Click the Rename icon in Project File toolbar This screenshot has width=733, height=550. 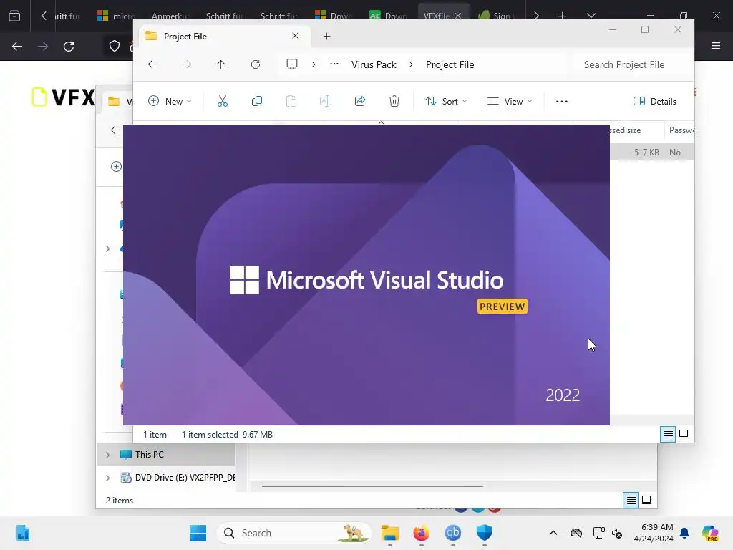tap(326, 101)
